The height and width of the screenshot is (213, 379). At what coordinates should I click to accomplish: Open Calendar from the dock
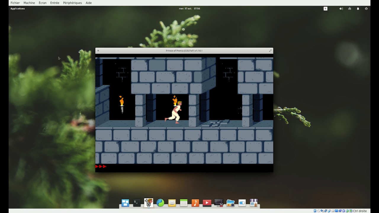pos(184,203)
